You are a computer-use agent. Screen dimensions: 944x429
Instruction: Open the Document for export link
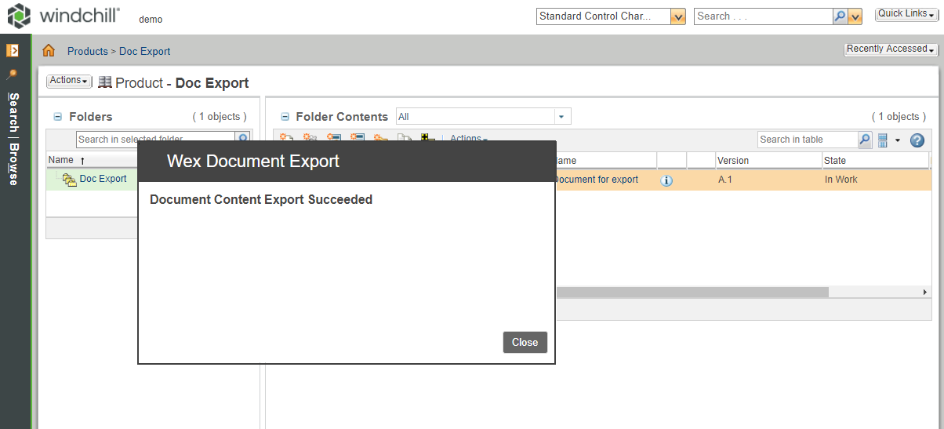click(x=597, y=180)
